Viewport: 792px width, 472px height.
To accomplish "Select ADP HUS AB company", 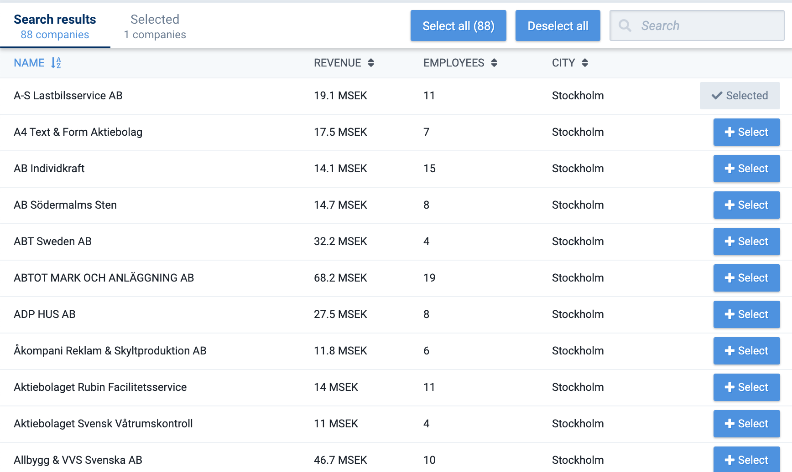I will coord(747,314).
